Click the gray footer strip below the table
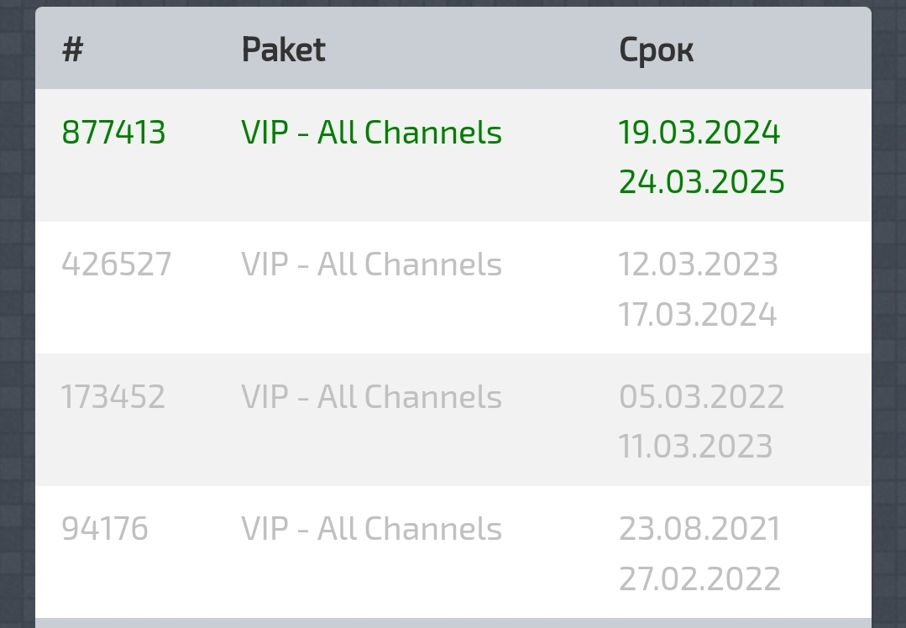The image size is (906, 628). click(453, 623)
